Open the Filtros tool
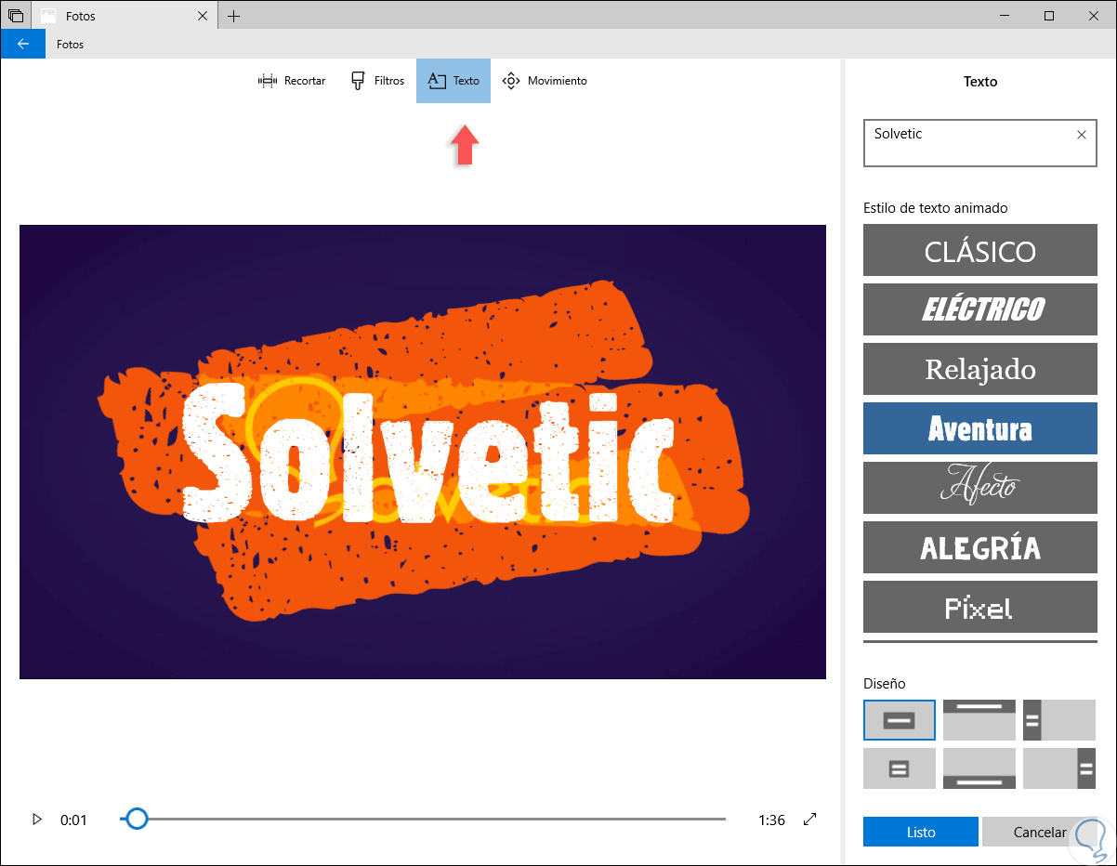 pyautogui.click(x=377, y=81)
